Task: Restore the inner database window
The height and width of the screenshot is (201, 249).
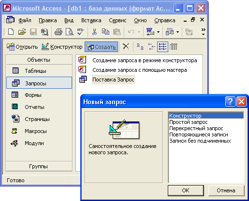Action: click(193, 20)
